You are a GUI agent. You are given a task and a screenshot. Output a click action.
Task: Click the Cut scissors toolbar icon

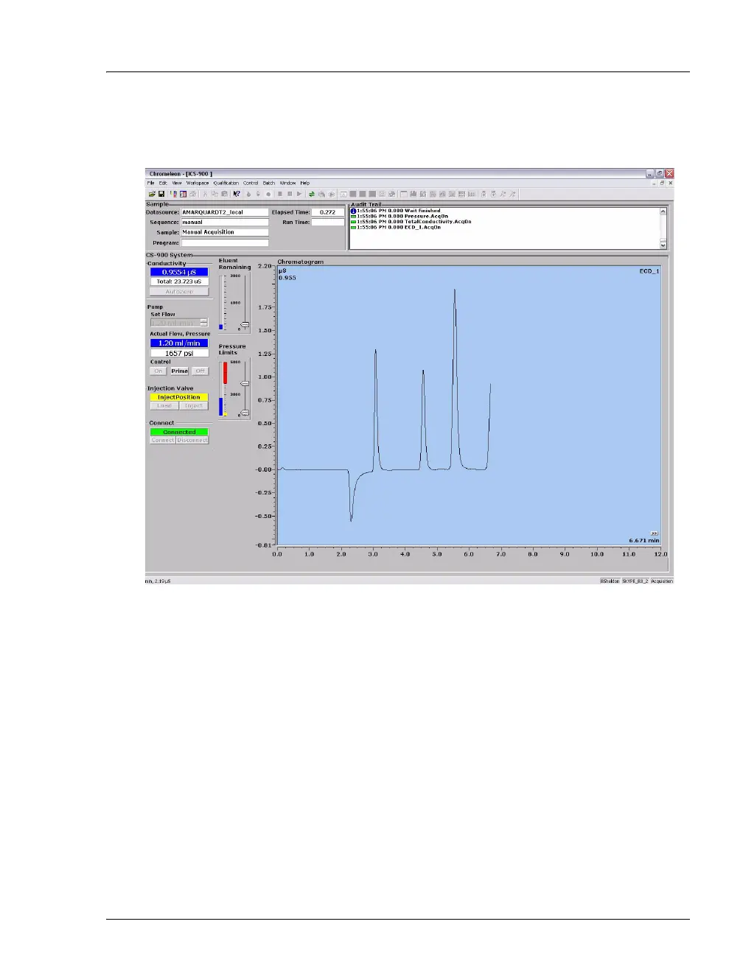205,194
